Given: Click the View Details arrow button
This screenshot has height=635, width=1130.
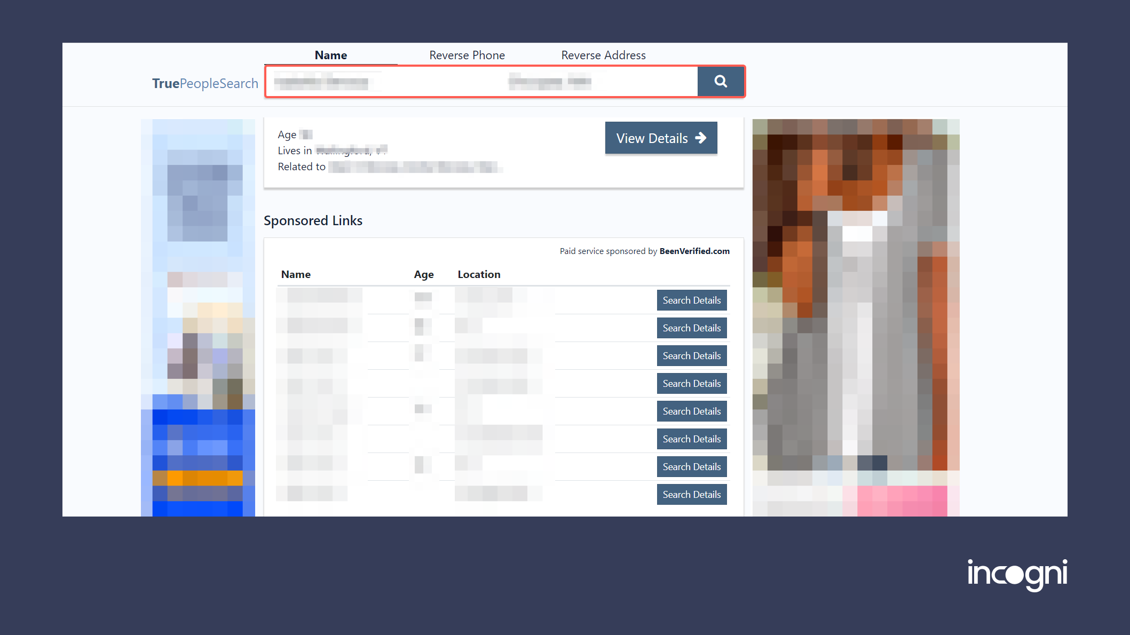Looking at the screenshot, I should (x=661, y=138).
